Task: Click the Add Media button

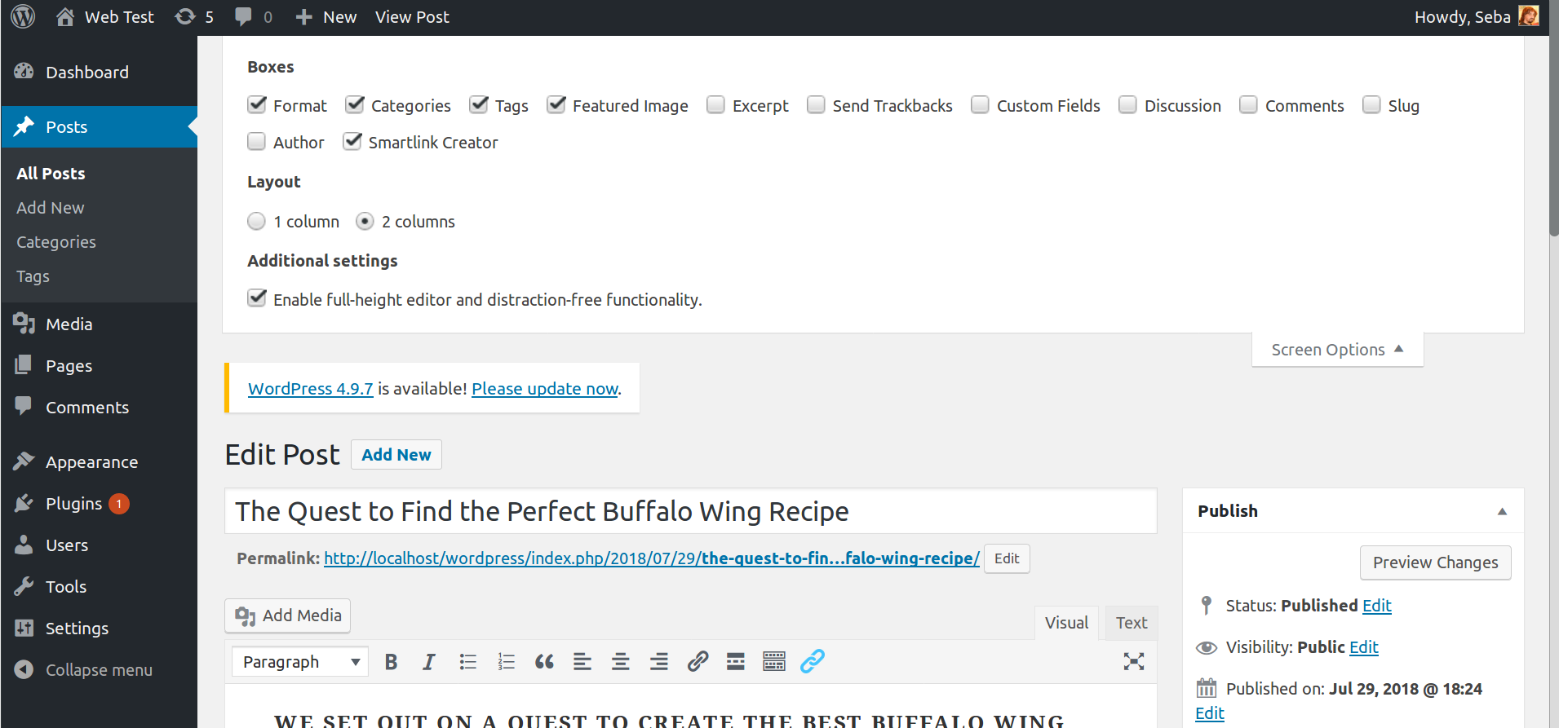Action: [288, 615]
